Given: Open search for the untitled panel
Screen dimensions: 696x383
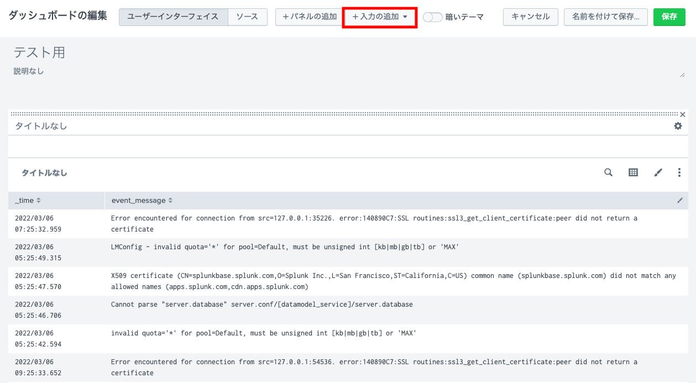Looking at the screenshot, I should pyautogui.click(x=608, y=172).
